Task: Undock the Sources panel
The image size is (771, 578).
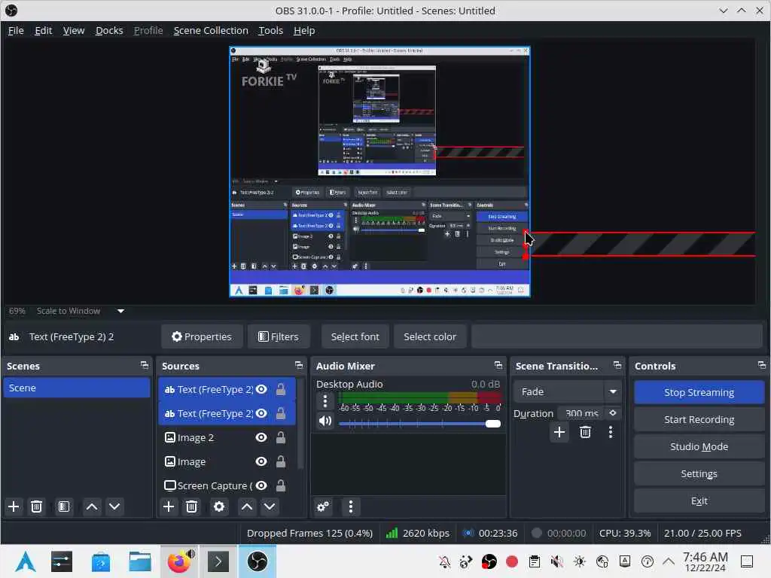Action: coord(299,365)
